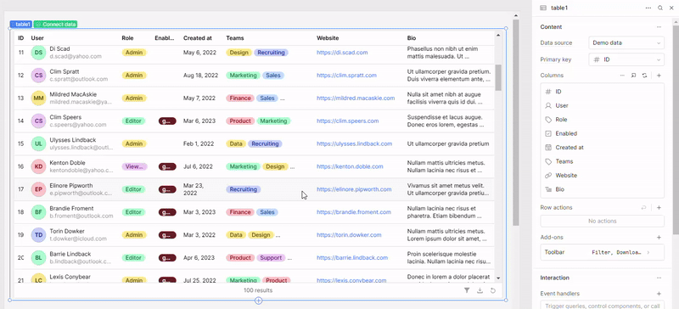Click the User column header
Viewport: 679px width, 309px height.
[x=37, y=38]
